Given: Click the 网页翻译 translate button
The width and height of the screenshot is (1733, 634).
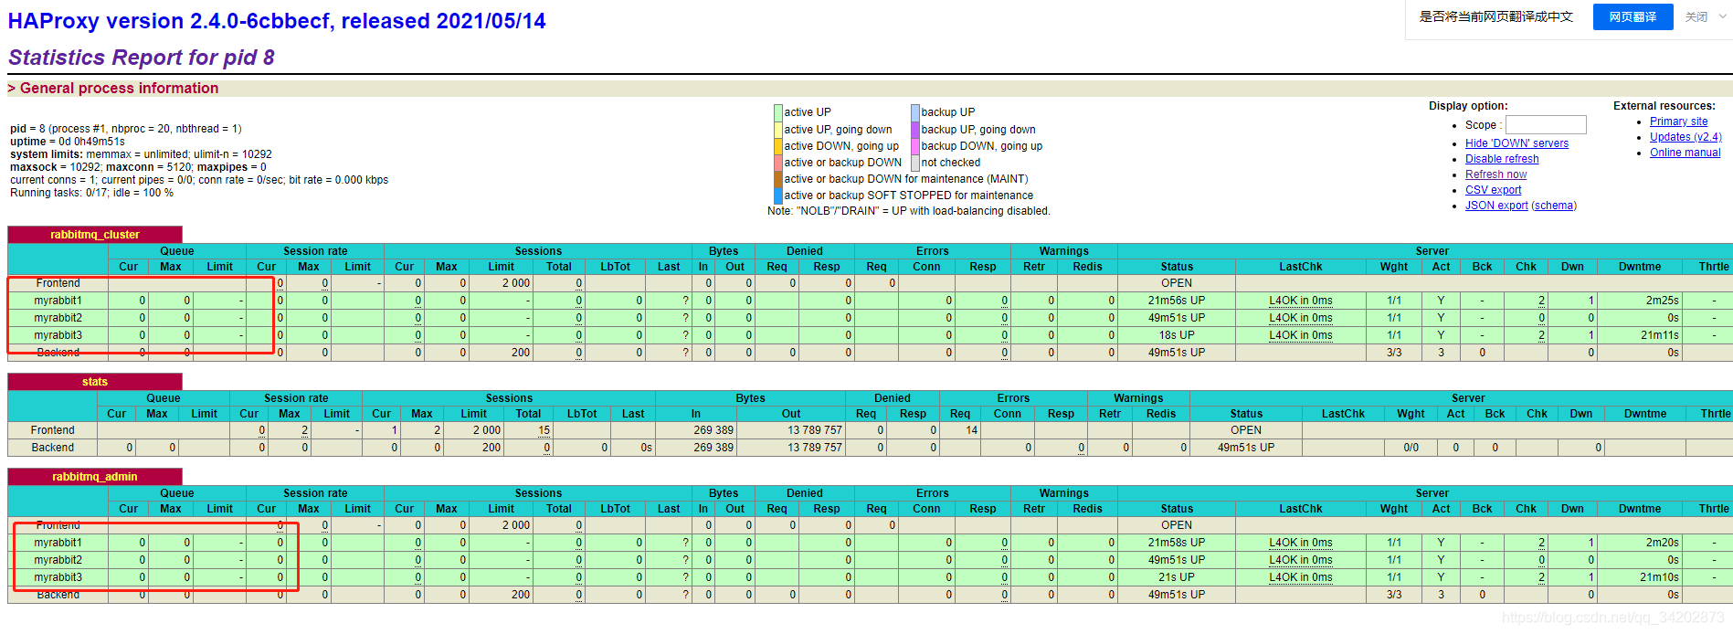Looking at the screenshot, I should point(1633,17).
